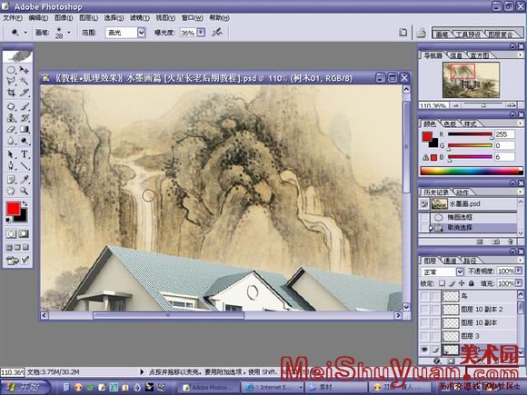
Task: Open the tool preset picker dropdown
Action: click(25, 33)
